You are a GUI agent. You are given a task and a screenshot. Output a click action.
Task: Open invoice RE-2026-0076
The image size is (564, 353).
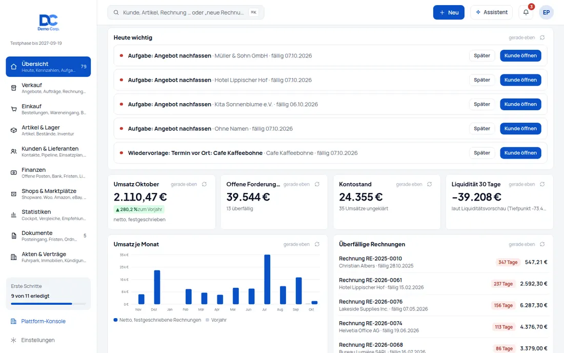point(443,305)
